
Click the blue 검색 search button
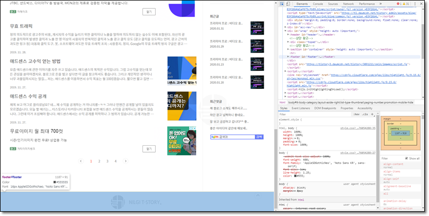pyautogui.click(x=259, y=137)
